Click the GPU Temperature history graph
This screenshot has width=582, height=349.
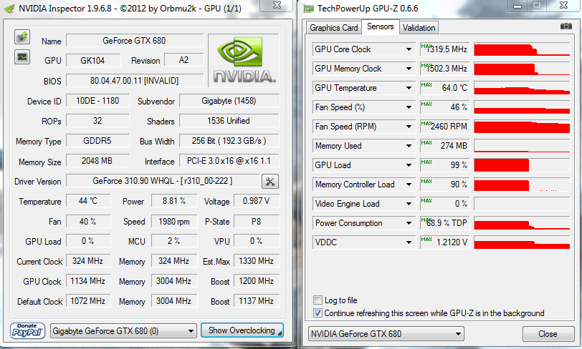[x=522, y=88]
